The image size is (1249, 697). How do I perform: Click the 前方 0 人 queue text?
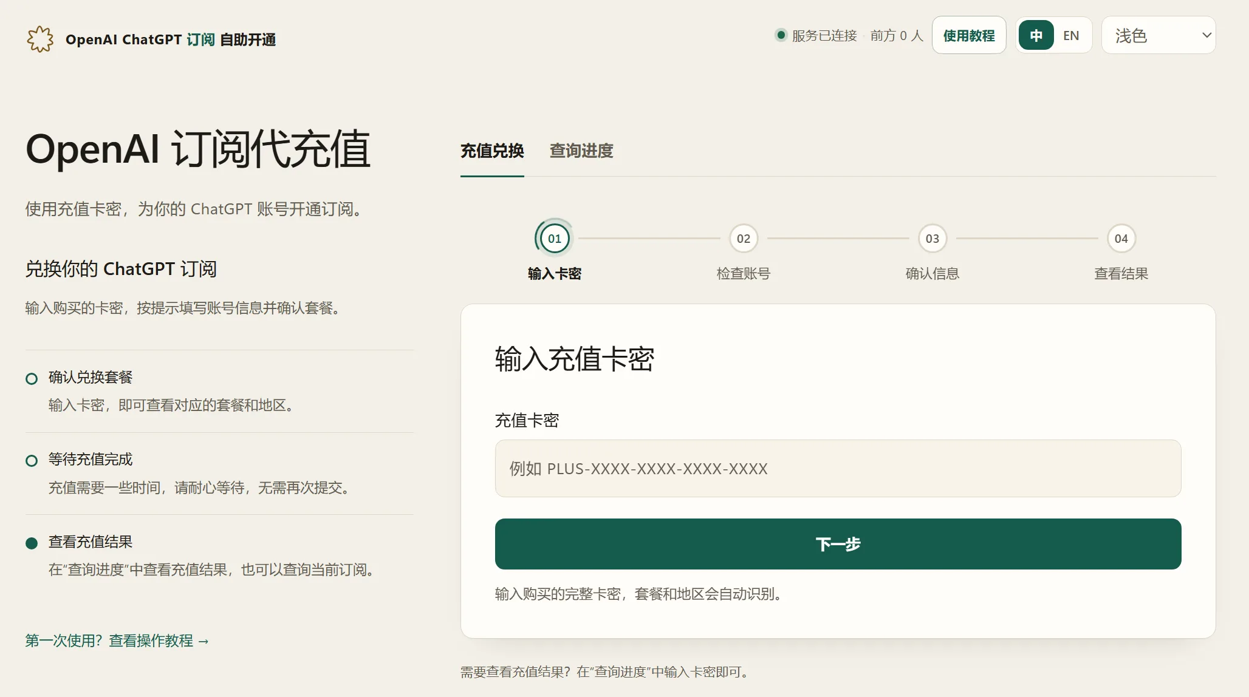[x=897, y=35]
